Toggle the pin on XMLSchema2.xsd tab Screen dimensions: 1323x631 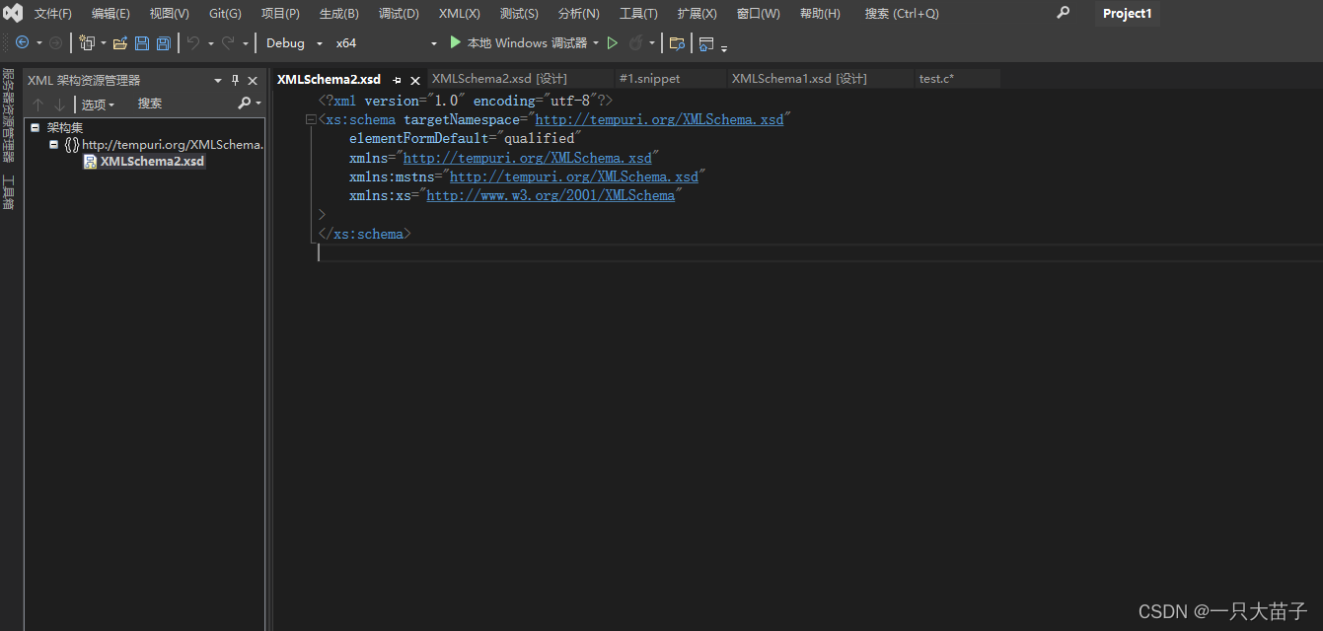(399, 79)
